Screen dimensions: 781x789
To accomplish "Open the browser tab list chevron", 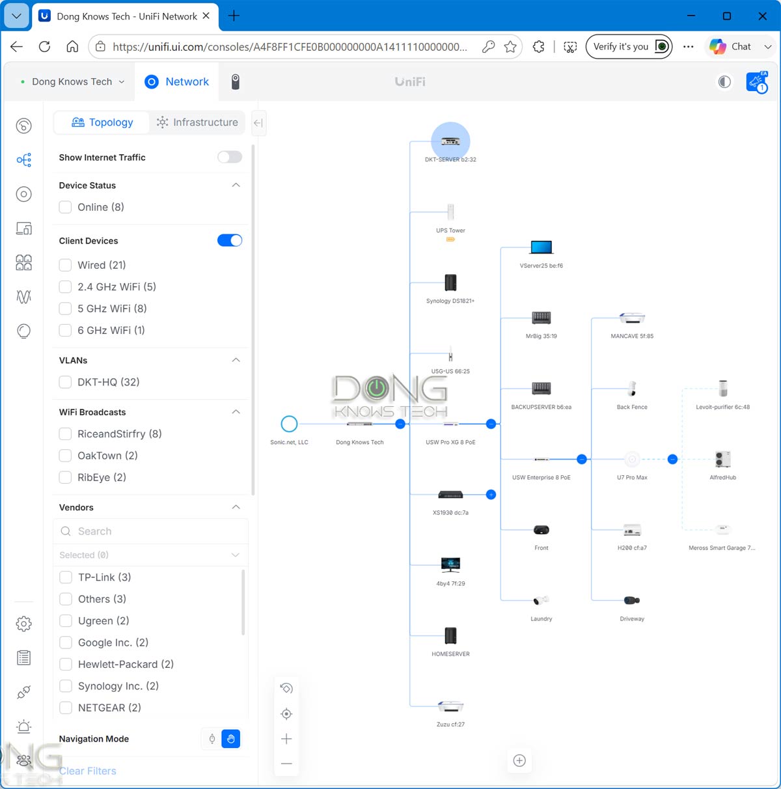I will (x=16, y=16).
